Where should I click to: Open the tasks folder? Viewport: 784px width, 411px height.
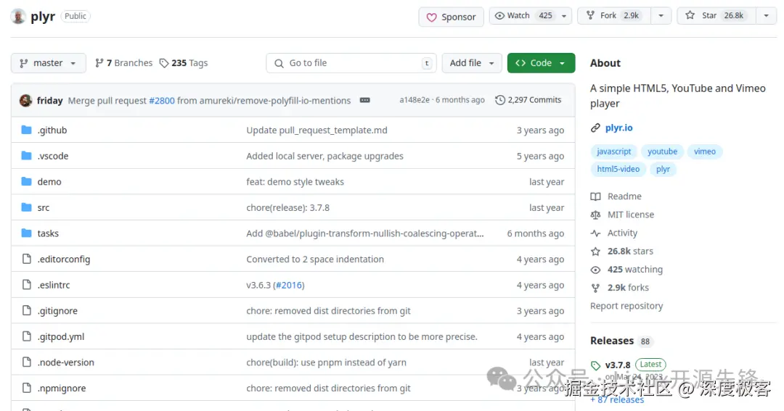click(x=48, y=233)
